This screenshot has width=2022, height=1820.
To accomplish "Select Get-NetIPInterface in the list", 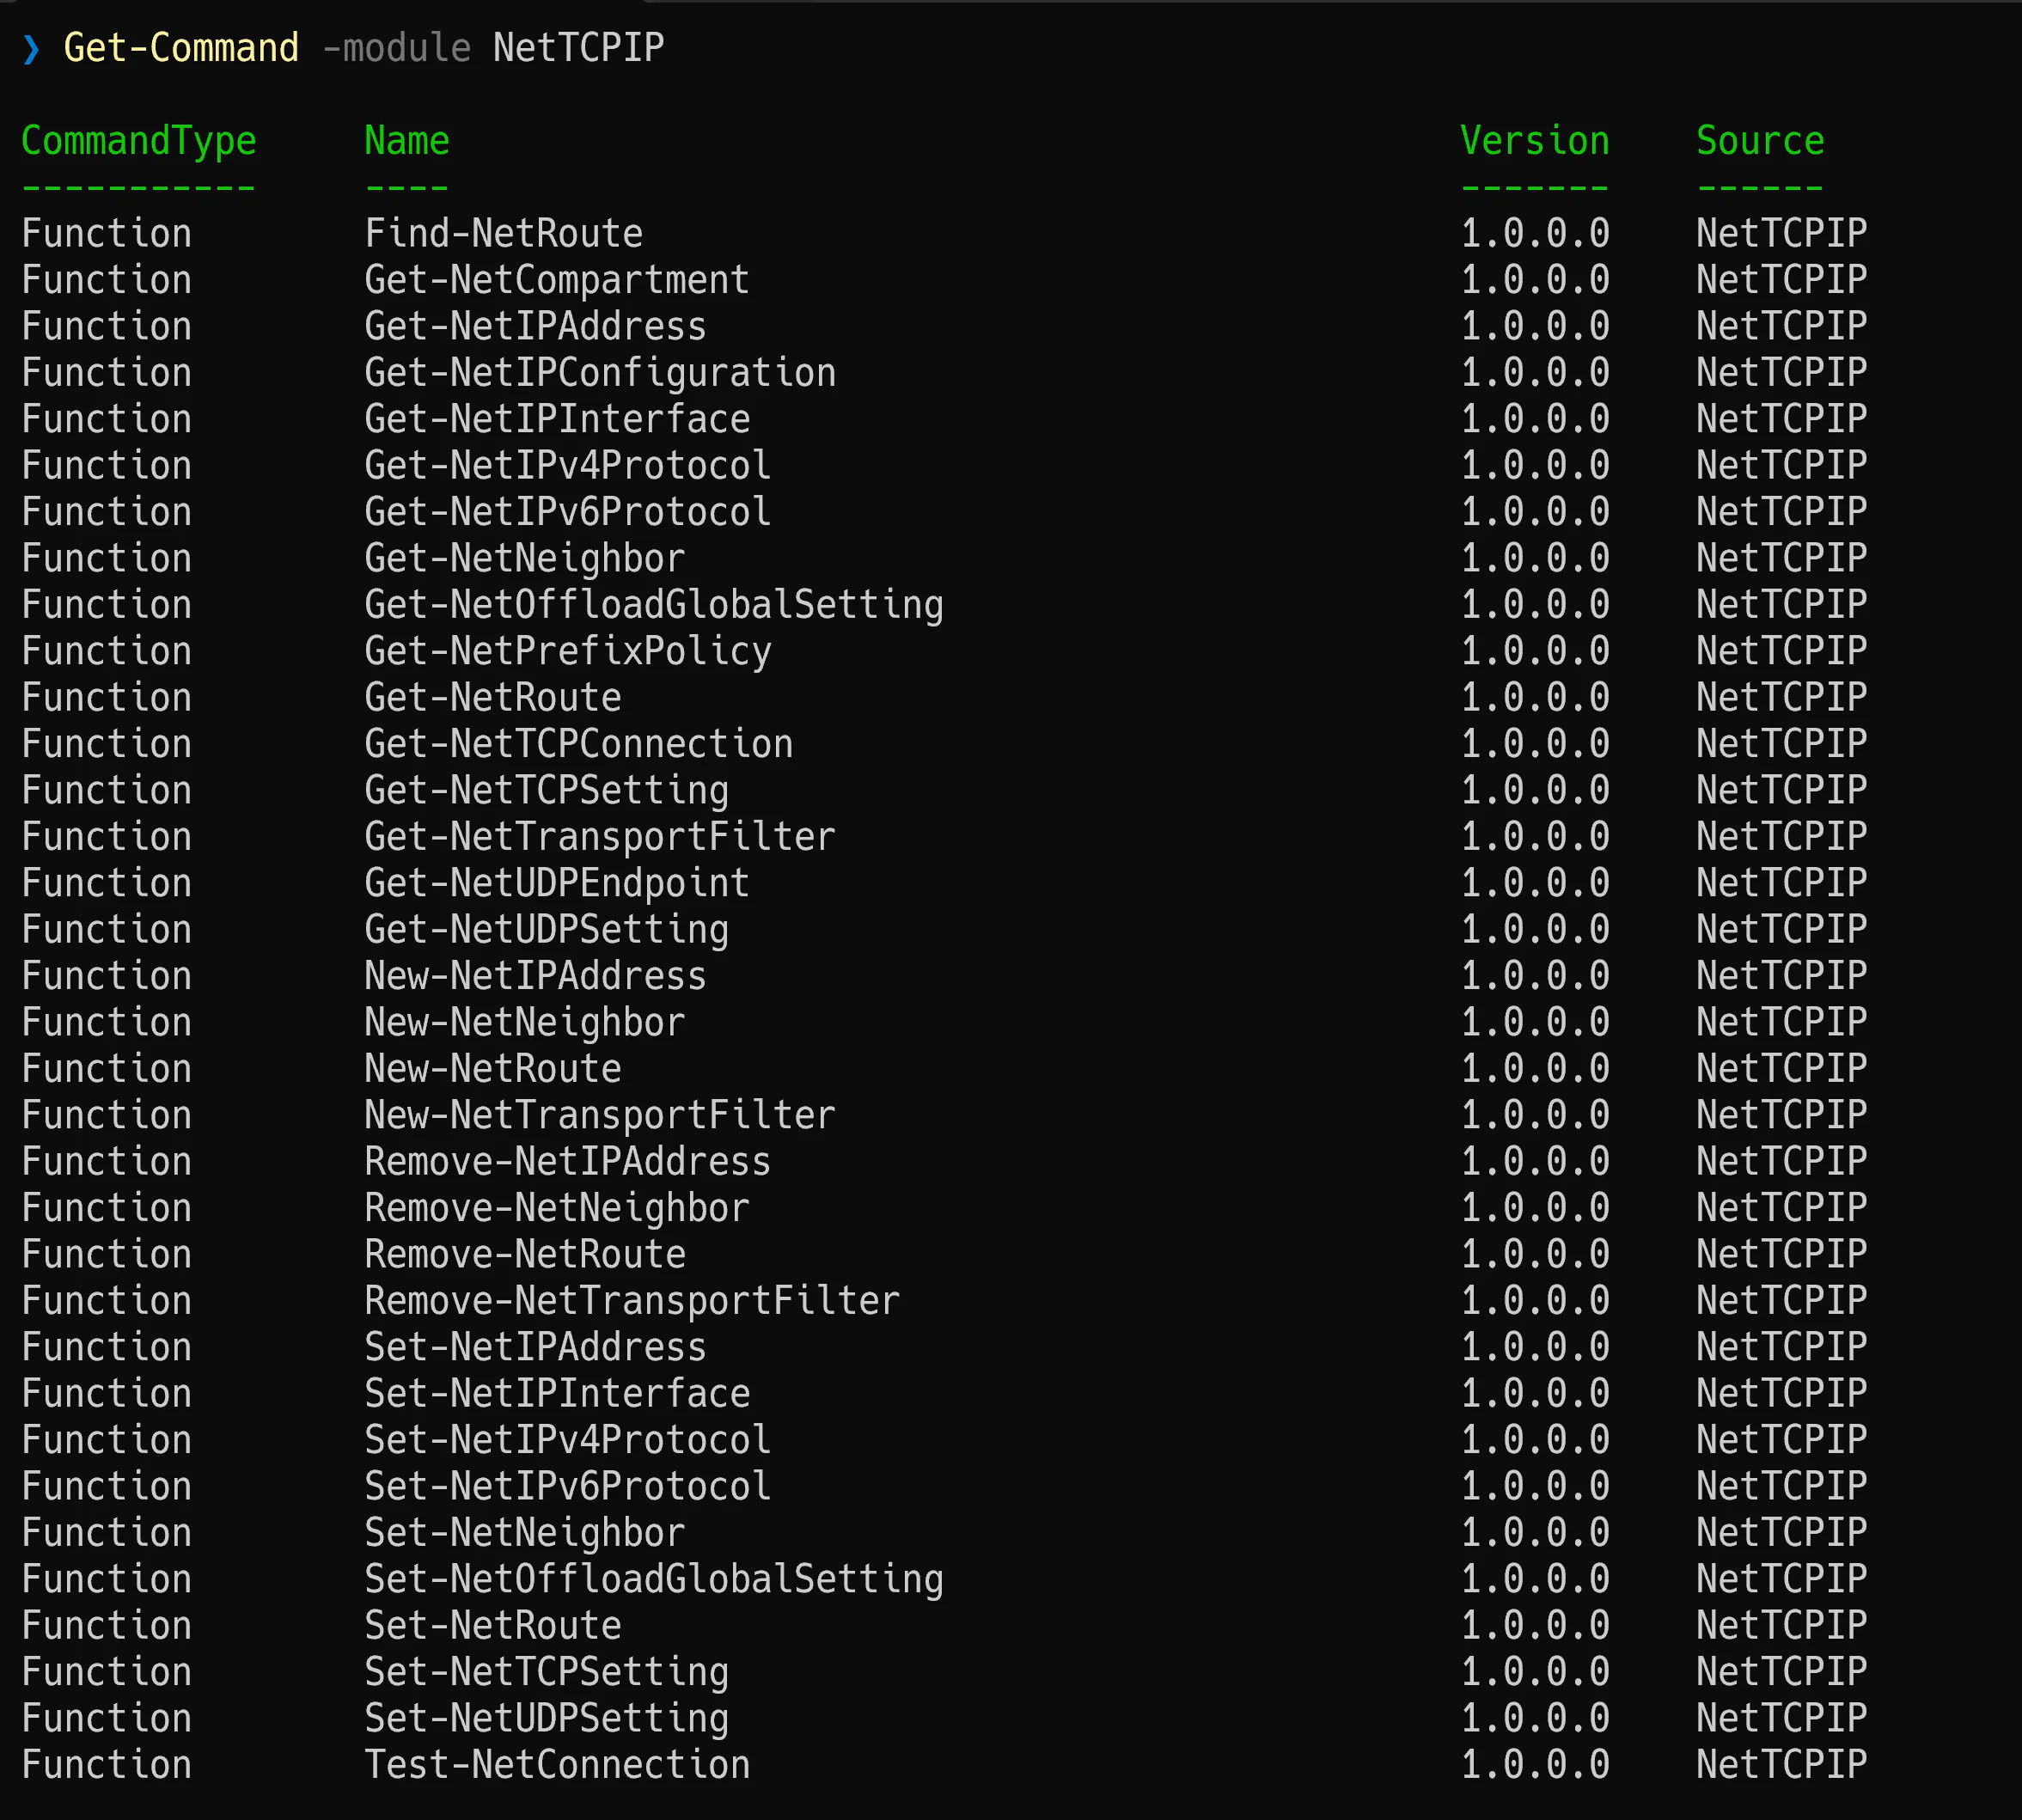I will pos(557,419).
